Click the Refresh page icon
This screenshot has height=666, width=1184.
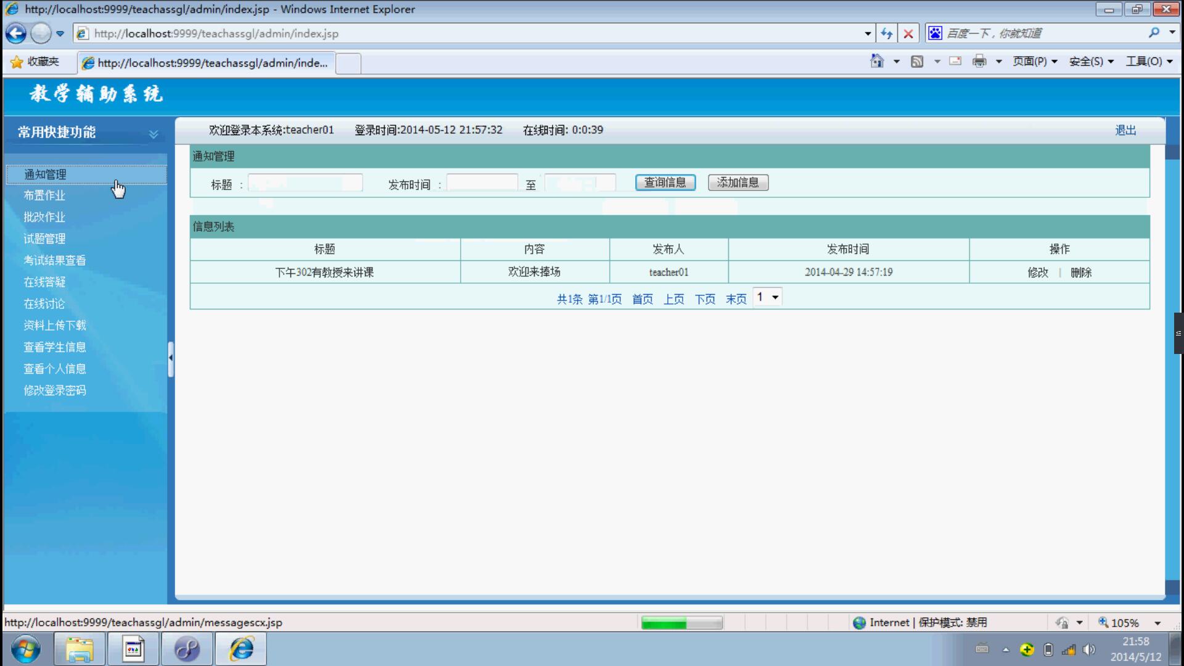point(887,33)
